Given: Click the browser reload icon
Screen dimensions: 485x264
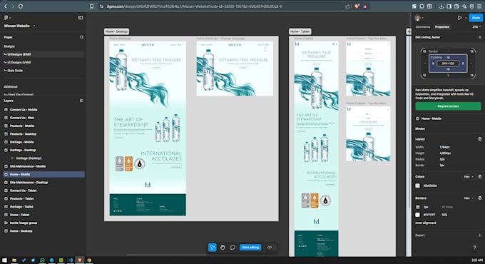Looking at the screenshot, I should [x=21, y=6].
